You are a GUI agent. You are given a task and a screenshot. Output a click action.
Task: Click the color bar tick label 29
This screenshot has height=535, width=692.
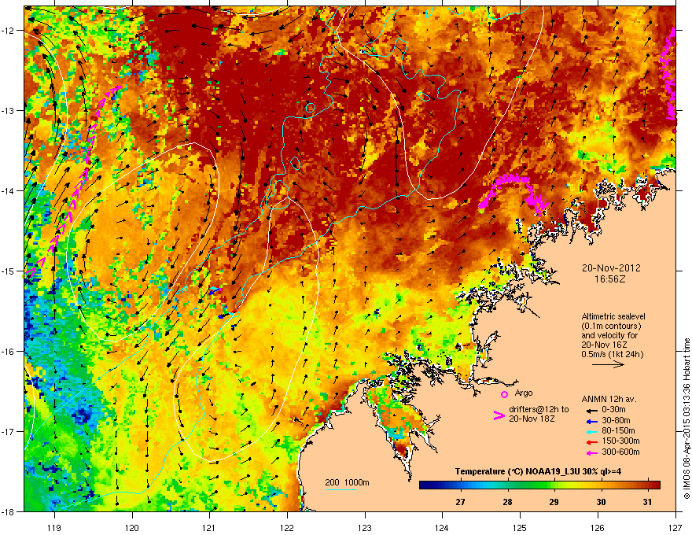tap(554, 502)
